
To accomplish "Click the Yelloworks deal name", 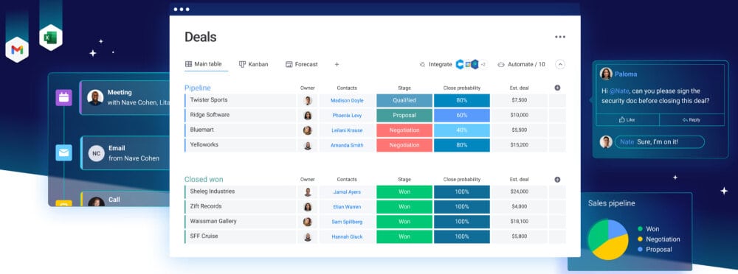I will pyautogui.click(x=204, y=145).
